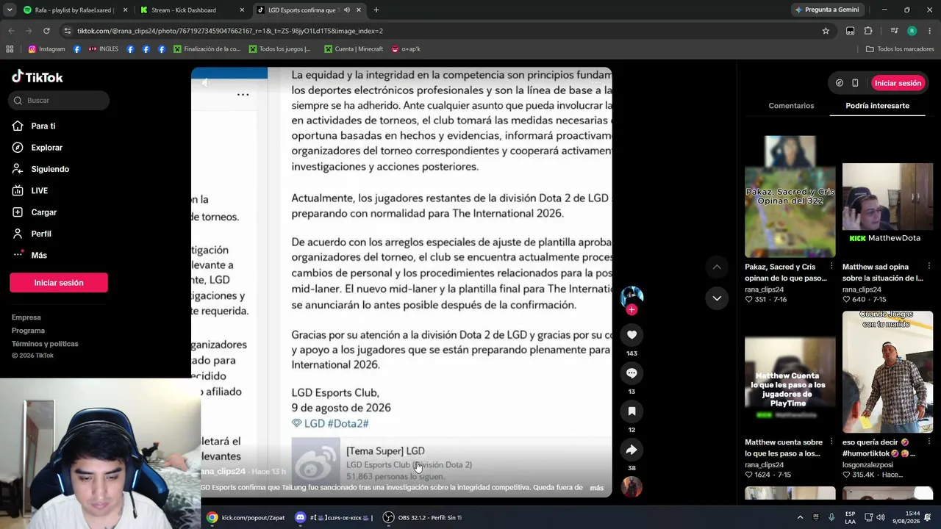Open rana_clips24 under Pakaz video
This screenshot has width=941, height=529.
[765, 289]
